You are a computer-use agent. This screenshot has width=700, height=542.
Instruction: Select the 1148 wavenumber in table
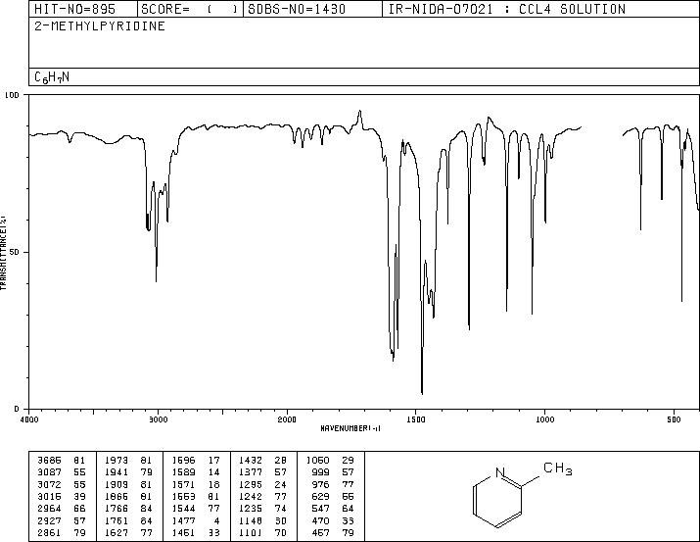pos(251,521)
